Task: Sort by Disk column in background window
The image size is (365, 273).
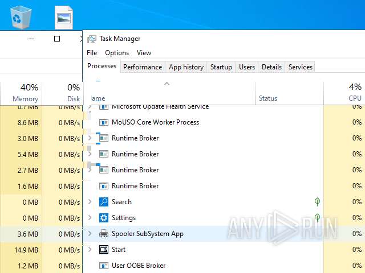Action: [x=62, y=93]
